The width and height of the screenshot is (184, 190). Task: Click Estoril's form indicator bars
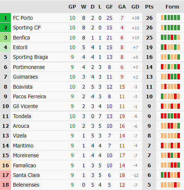point(170,47)
